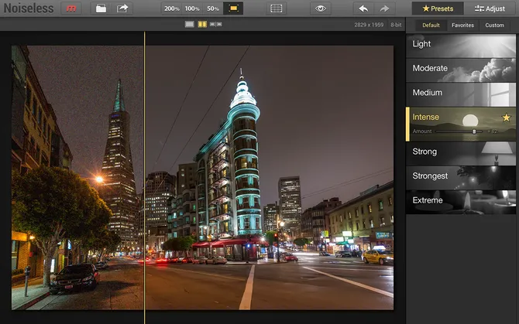
Task: Open the Adjust panel
Action: [x=490, y=9]
